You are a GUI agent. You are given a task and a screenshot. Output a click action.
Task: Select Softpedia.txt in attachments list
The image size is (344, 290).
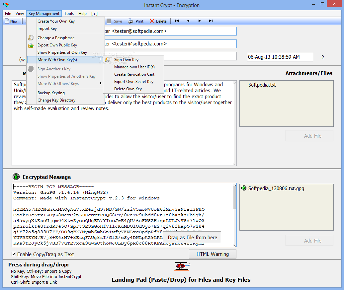[x=262, y=85]
